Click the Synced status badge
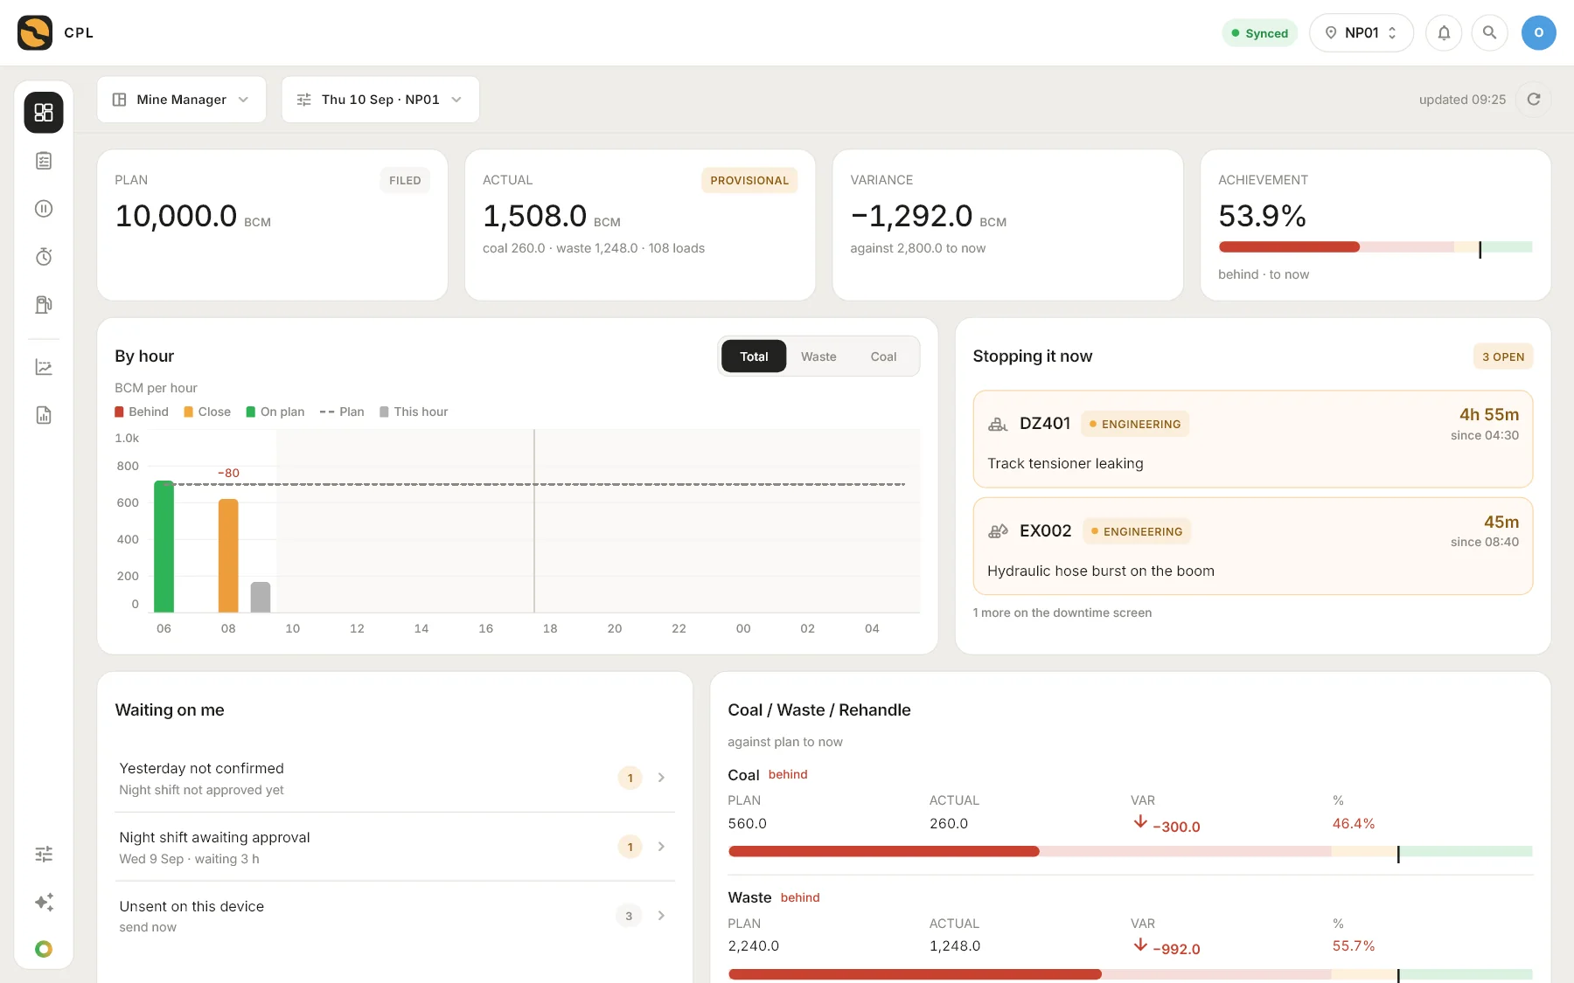The height and width of the screenshot is (983, 1574). (1259, 33)
